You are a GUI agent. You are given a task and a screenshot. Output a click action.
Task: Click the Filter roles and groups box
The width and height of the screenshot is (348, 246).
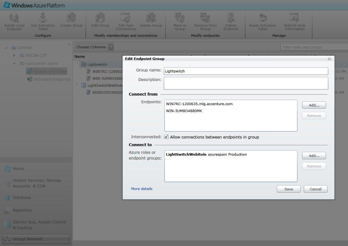click(314, 47)
